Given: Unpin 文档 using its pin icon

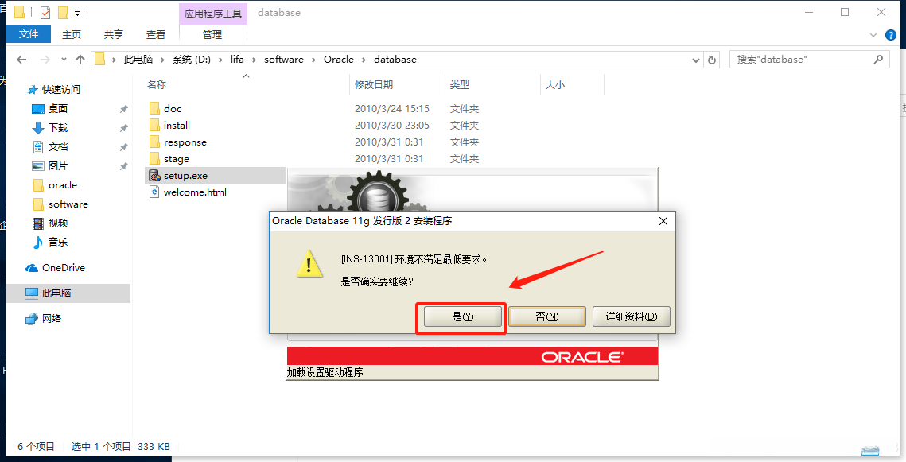Looking at the screenshot, I should [123, 146].
